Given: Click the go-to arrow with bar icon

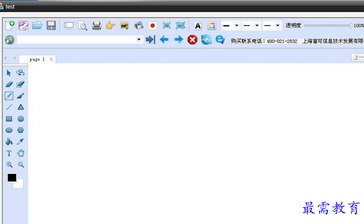Looking at the screenshot, I should (151, 39).
